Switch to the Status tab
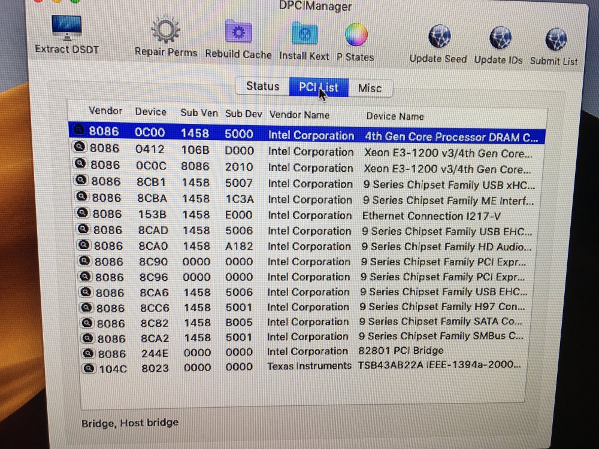The width and height of the screenshot is (599, 449). (262, 86)
